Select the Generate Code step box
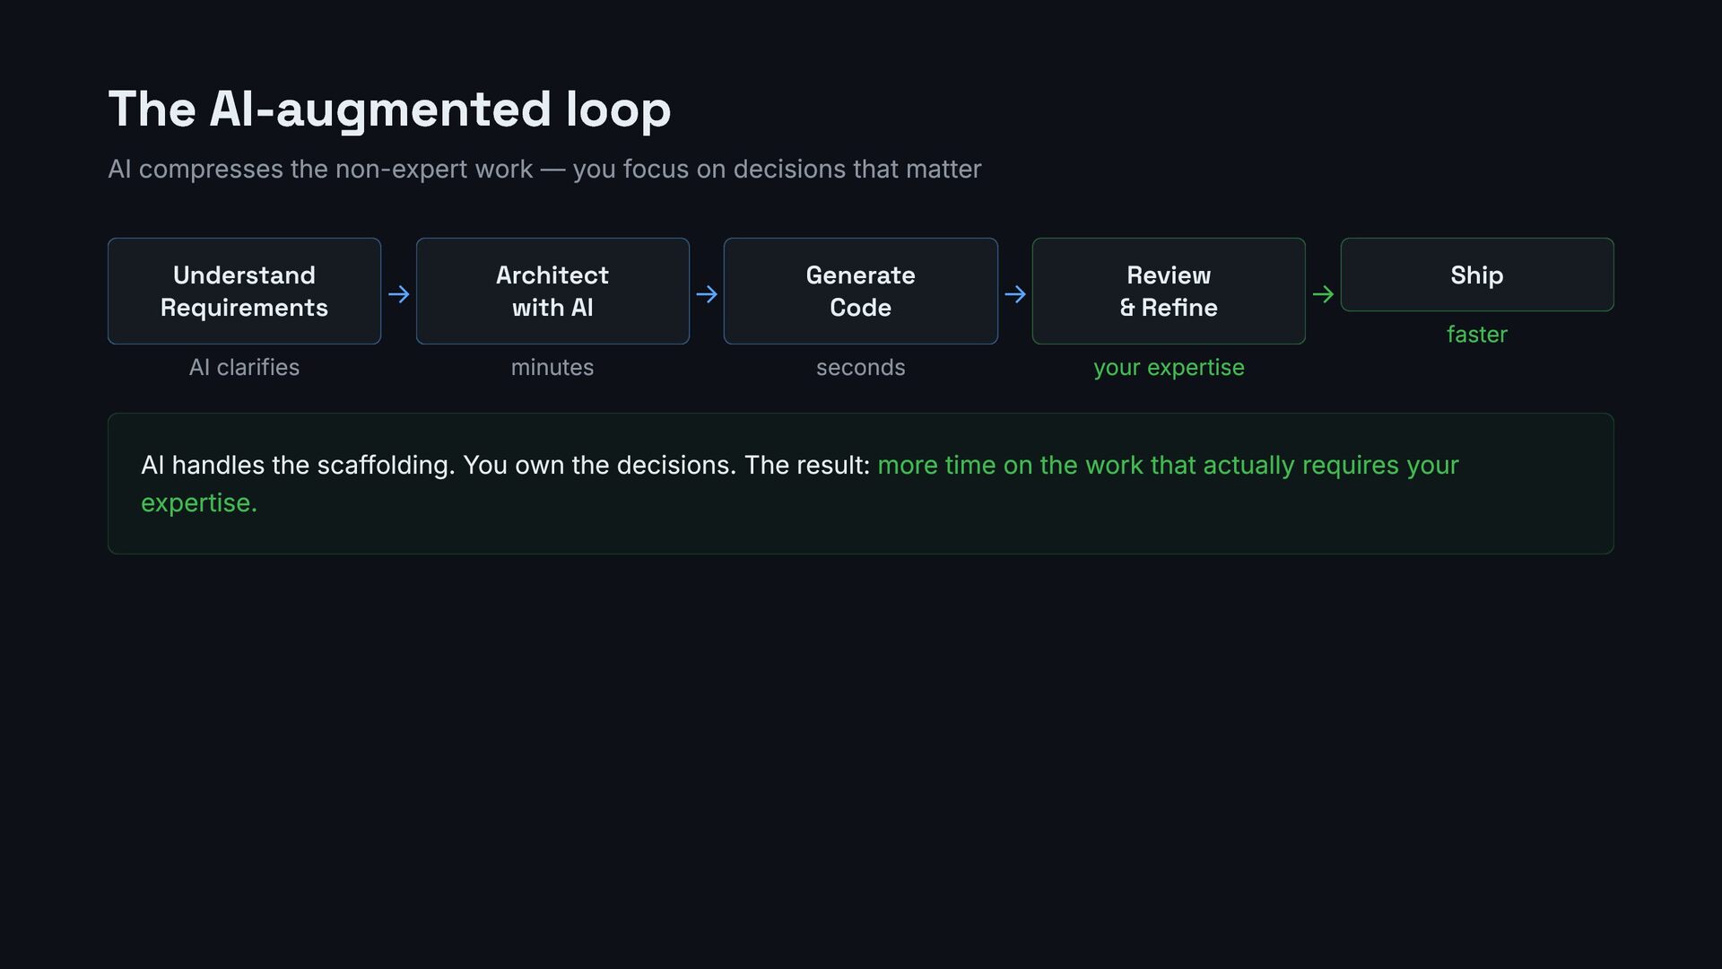Viewport: 1722px width, 969px height. (x=860, y=291)
